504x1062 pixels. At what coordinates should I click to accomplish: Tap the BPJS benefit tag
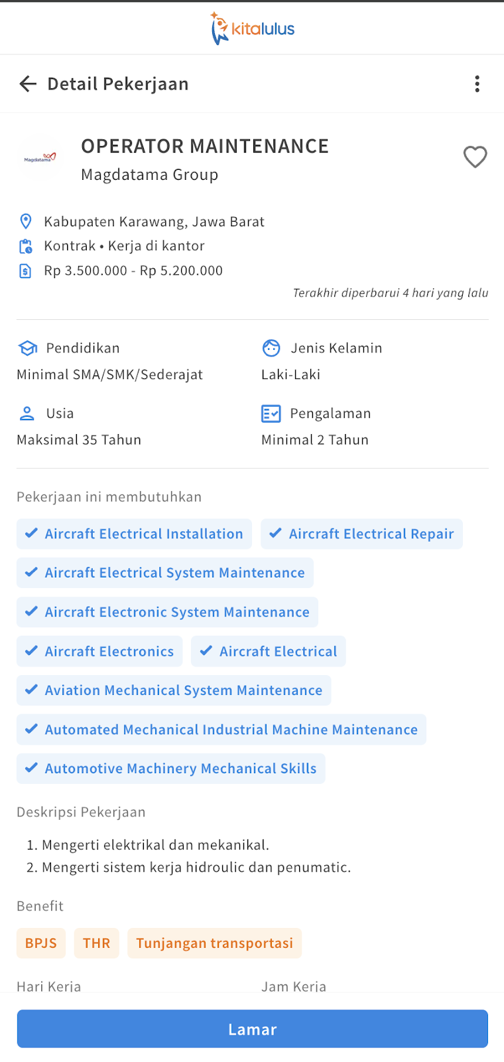coord(41,943)
